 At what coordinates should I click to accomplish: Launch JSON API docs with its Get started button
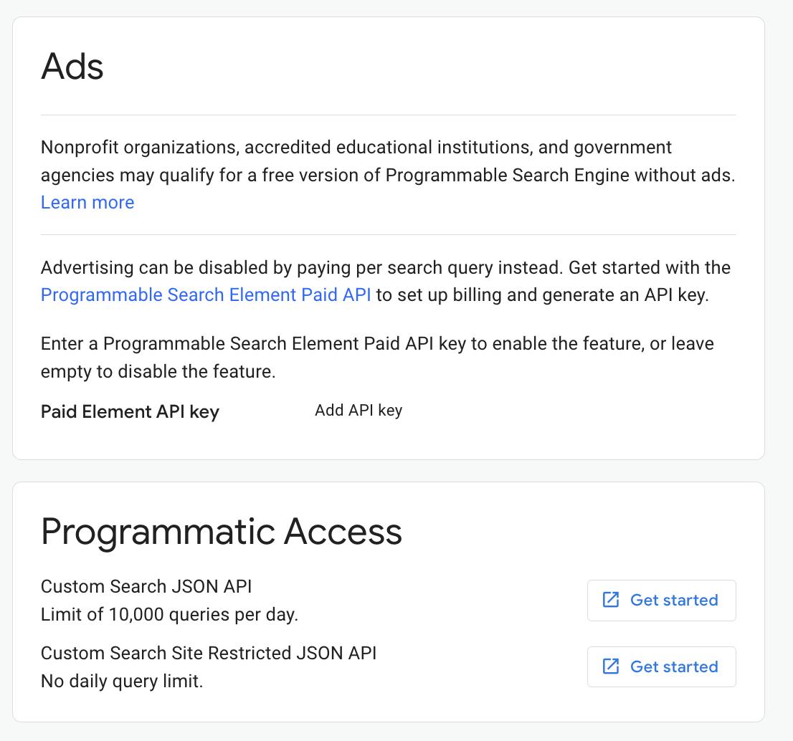[x=660, y=601]
